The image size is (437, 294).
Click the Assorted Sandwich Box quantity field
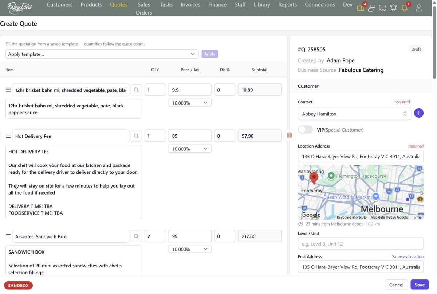click(155, 236)
